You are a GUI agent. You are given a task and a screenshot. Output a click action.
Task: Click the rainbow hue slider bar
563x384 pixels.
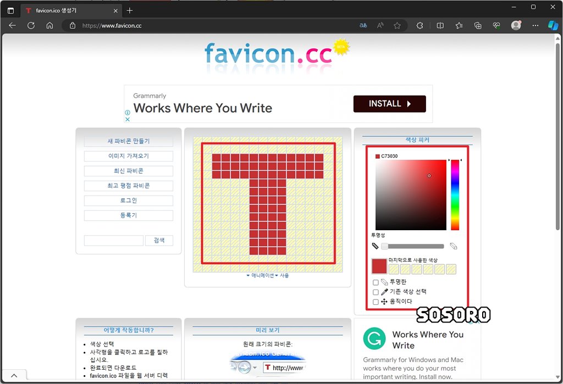click(455, 195)
